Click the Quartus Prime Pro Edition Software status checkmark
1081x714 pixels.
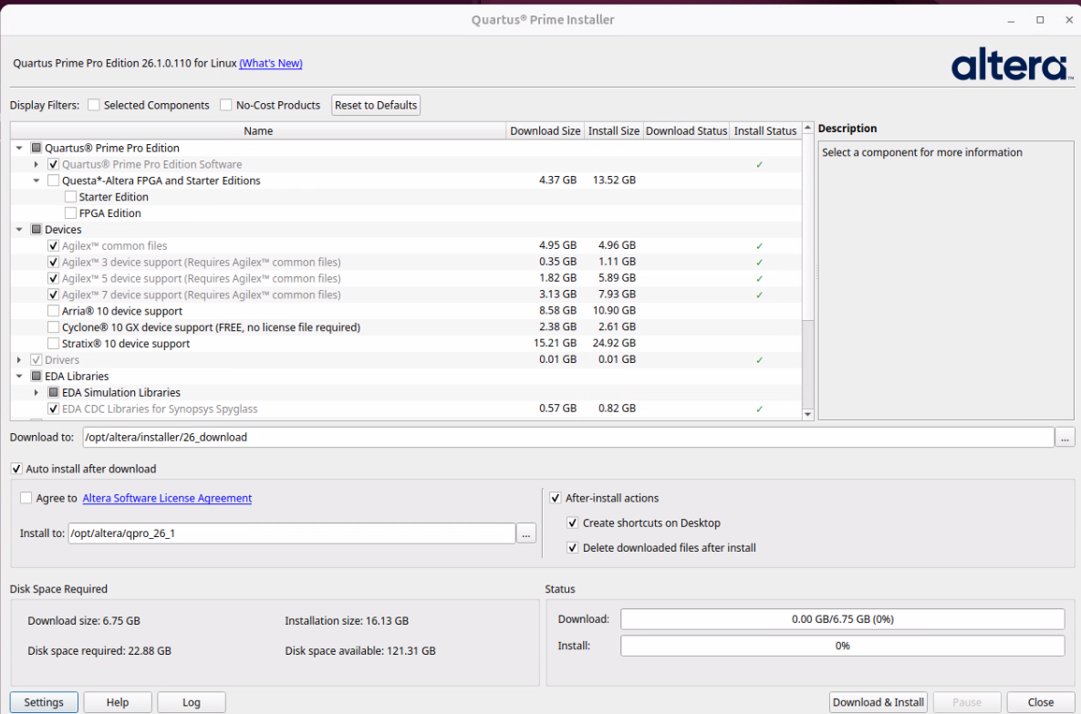[759, 165]
